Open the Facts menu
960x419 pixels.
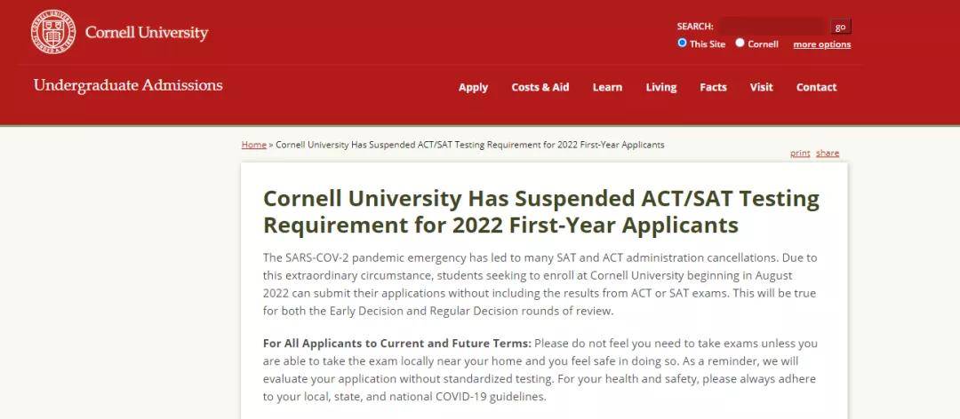(713, 87)
